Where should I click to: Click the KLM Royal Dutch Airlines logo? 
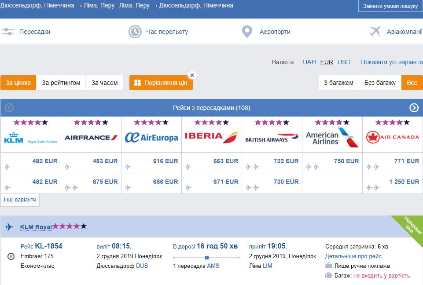tap(31, 138)
